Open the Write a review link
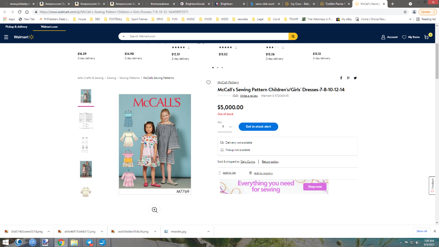 pos(249,96)
